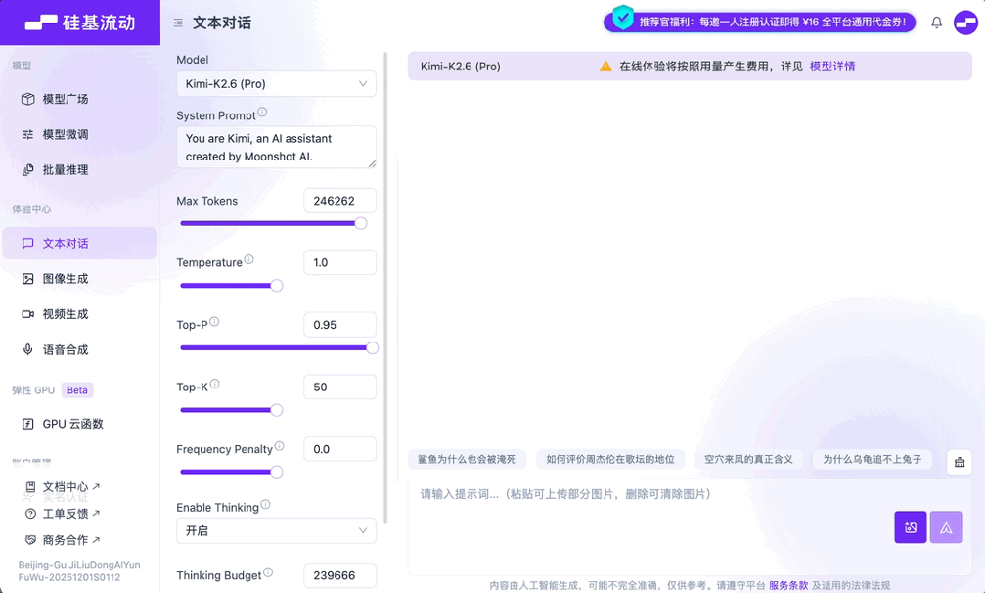985x593 pixels.
Task: Click the 商务合作 handshake icon
Action: click(x=30, y=540)
